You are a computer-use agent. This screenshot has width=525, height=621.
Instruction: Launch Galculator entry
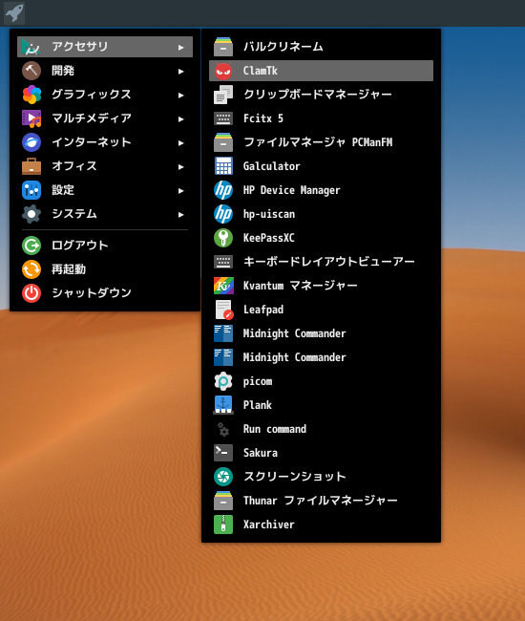coord(321,166)
